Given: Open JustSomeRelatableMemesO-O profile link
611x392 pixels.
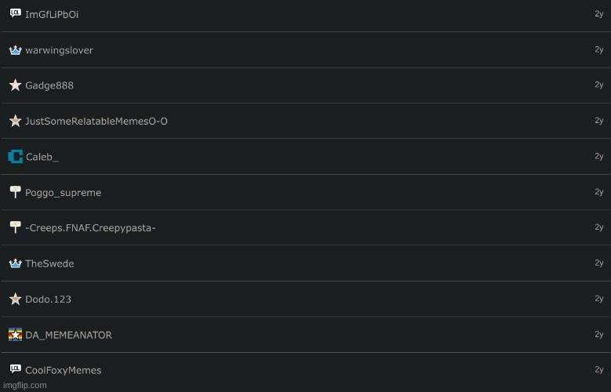Looking at the screenshot, I should point(96,122).
